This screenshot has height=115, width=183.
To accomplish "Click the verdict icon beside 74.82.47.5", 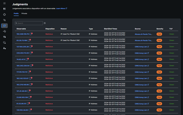I will point(27,59).
